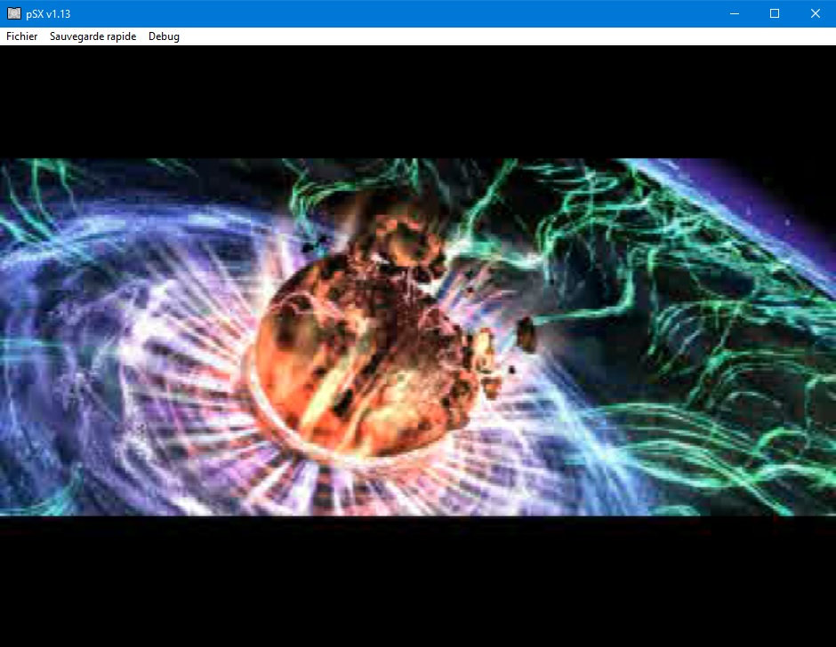
Task: Click the pSX app icon in title bar
Action: click(x=14, y=13)
